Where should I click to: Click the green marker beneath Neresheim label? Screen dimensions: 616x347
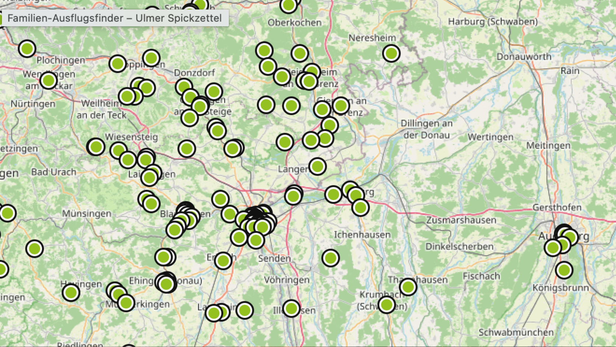[391, 53]
